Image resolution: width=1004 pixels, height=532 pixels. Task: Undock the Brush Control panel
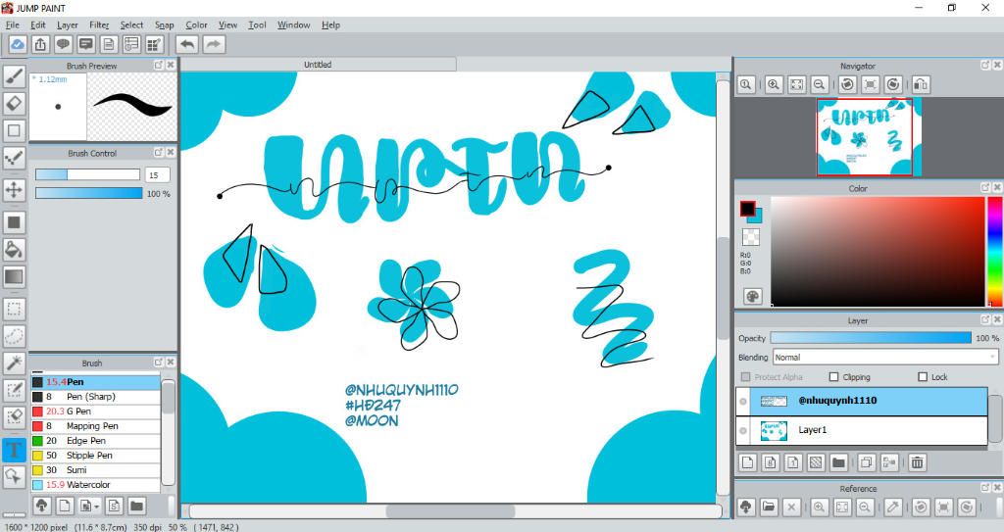(159, 153)
